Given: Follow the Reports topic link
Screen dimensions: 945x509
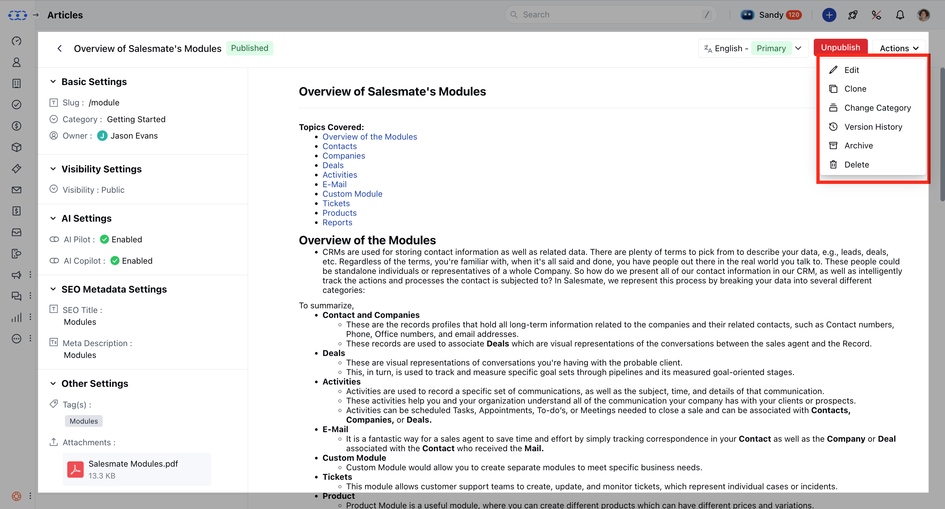Looking at the screenshot, I should (x=337, y=223).
